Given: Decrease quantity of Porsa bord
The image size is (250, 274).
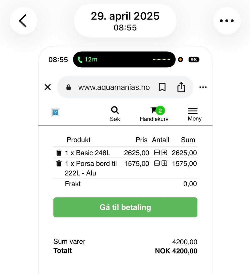Looking at the screenshot, I should [x=157, y=163].
